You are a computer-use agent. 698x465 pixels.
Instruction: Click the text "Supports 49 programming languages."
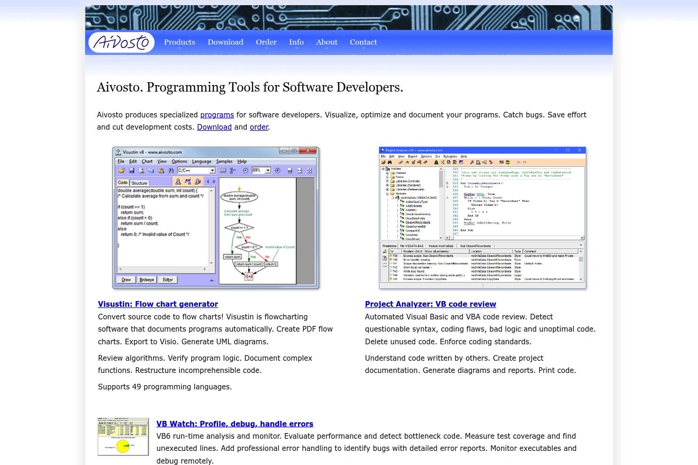(x=165, y=387)
